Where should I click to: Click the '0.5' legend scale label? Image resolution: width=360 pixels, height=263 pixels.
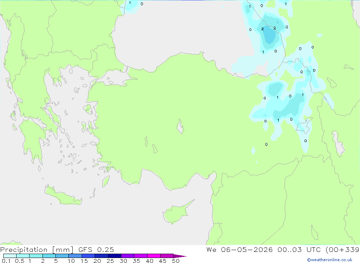tap(19, 261)
